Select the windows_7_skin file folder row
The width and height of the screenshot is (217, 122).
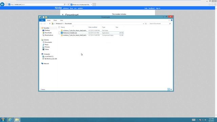click(x=91, y=30)
